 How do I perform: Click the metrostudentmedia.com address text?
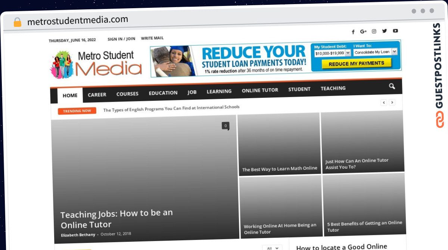[78, 20]
